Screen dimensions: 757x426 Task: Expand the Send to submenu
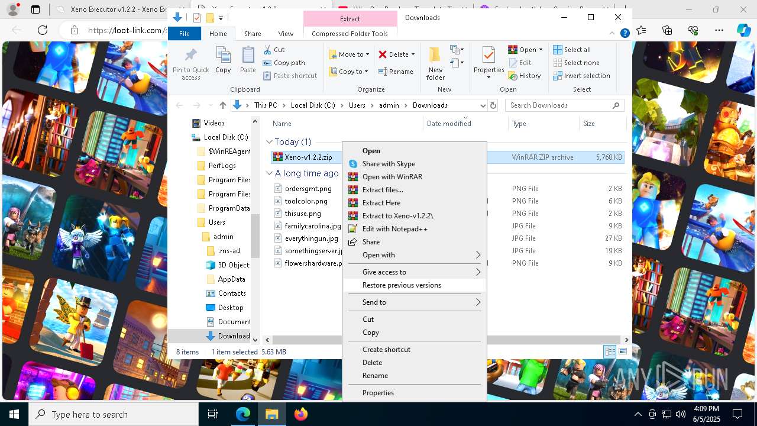tap(478, 302)
